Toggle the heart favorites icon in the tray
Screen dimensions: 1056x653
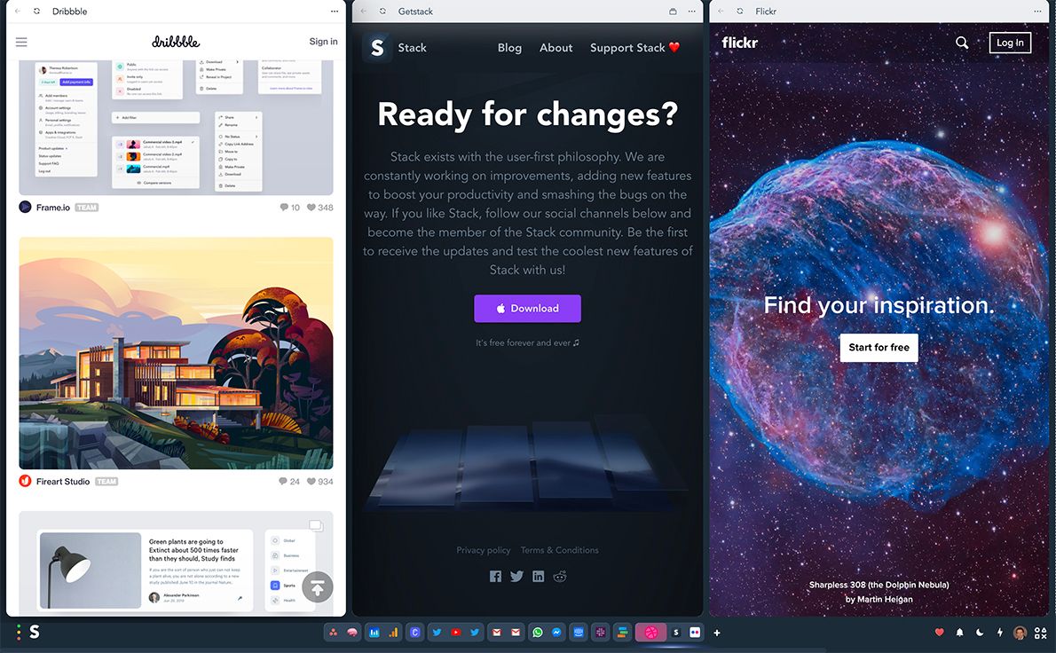click(x=940, y=632)
